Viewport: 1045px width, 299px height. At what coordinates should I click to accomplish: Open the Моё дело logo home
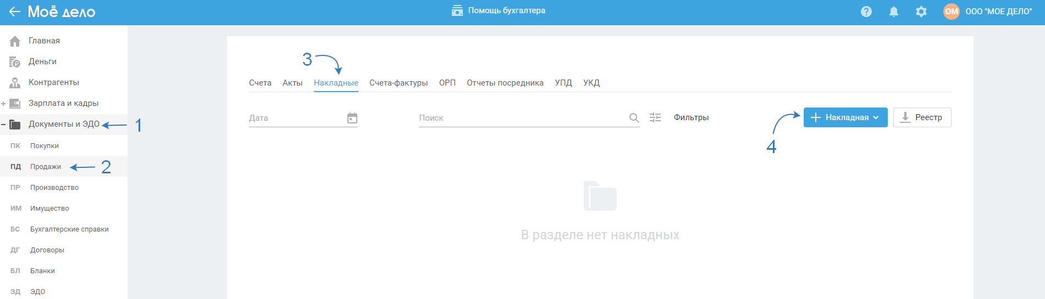pyautogui.click(x=62, y=12)
